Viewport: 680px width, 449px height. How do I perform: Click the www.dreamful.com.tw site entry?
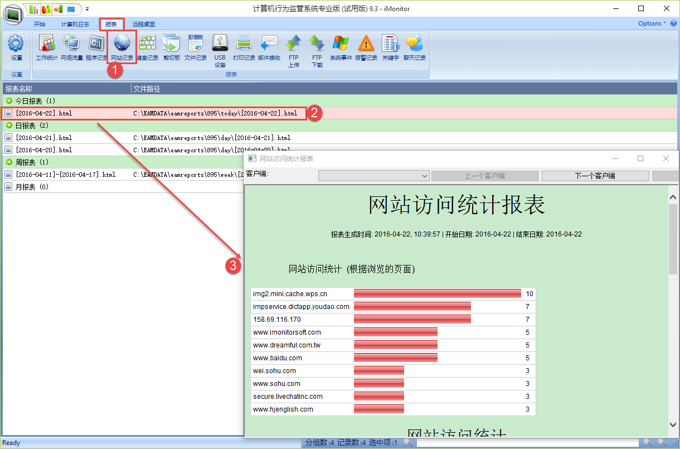point(286,345)
